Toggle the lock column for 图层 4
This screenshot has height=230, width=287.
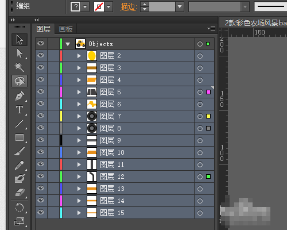pyautogui.click(x=53, y=80)
